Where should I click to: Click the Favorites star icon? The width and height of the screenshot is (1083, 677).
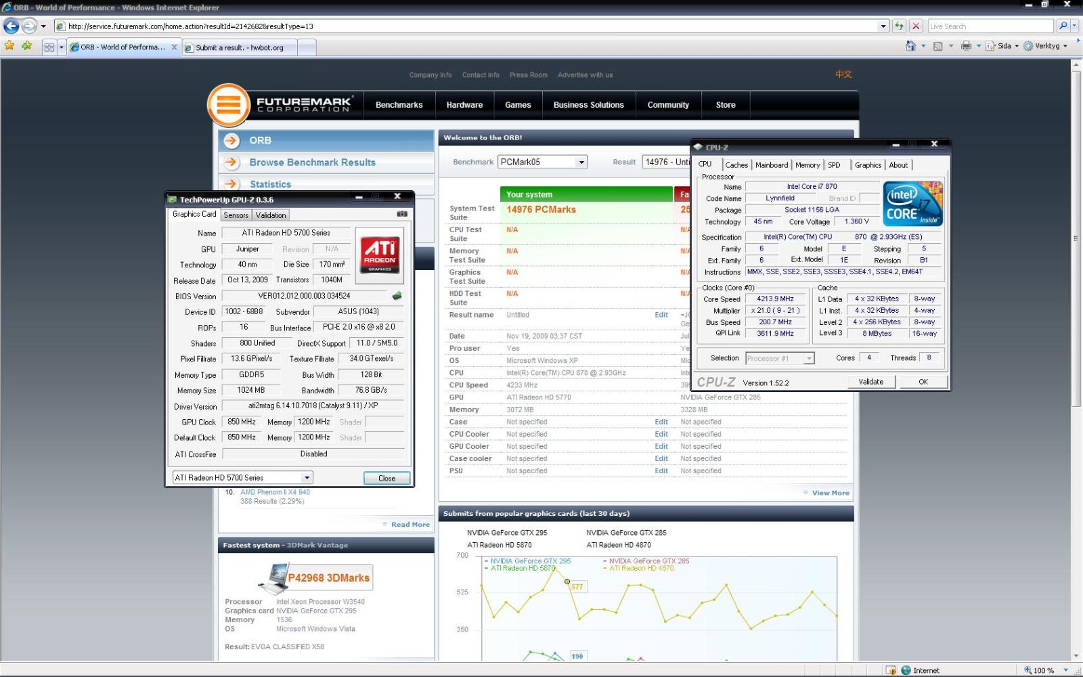click(x=9, y=46)
